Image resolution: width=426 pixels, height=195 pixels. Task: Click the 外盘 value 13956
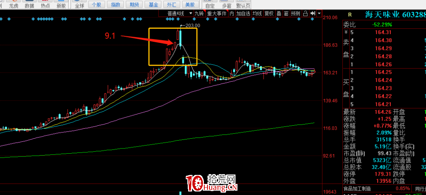pyautogui.click(x=383, y=181)
